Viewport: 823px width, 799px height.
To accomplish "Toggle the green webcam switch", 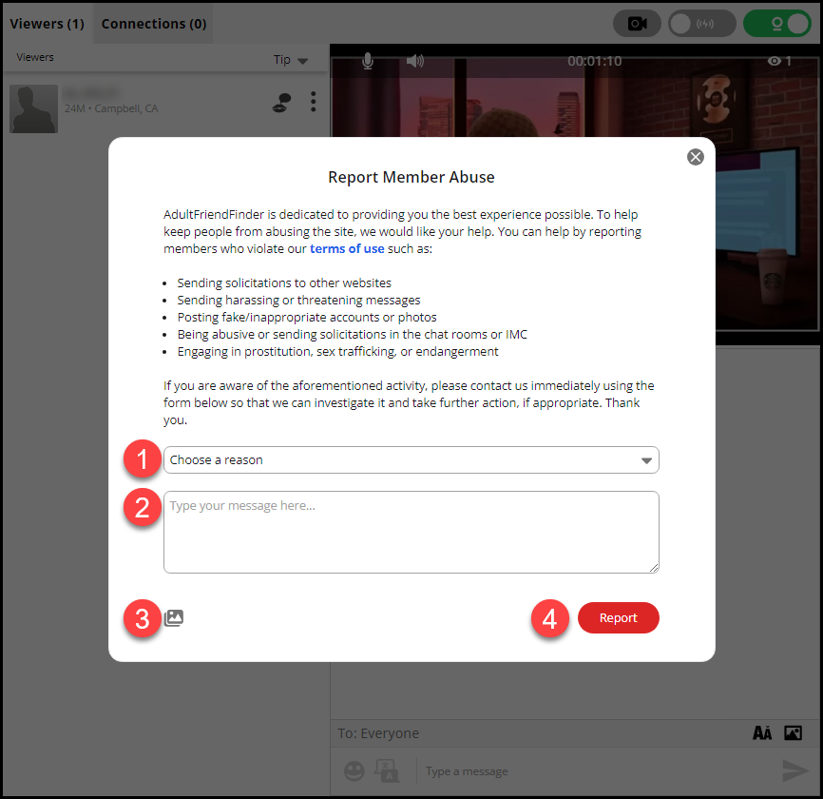I will 777,24.
